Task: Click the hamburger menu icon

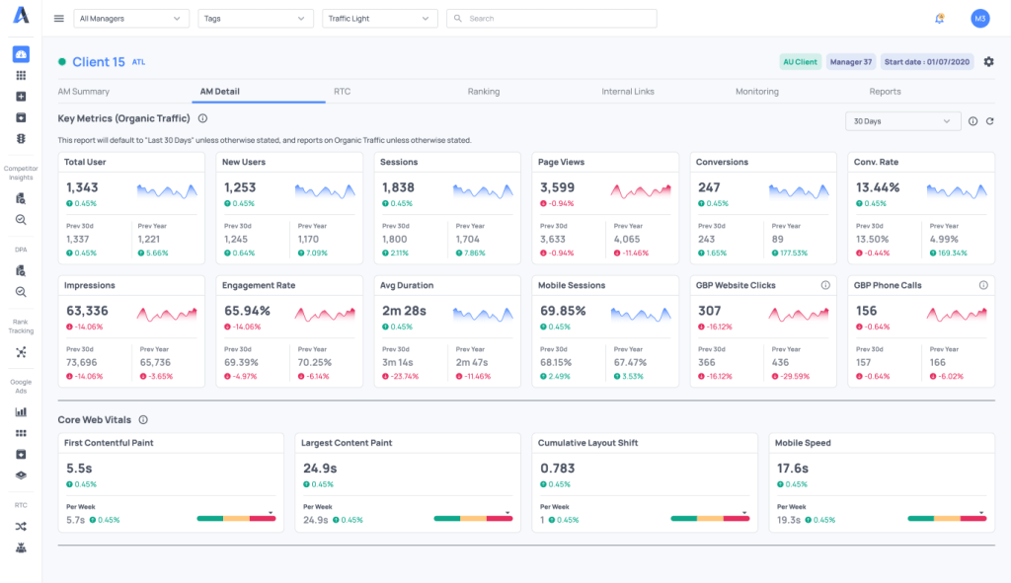Action: pyautogui.click(x=59, y=19)
